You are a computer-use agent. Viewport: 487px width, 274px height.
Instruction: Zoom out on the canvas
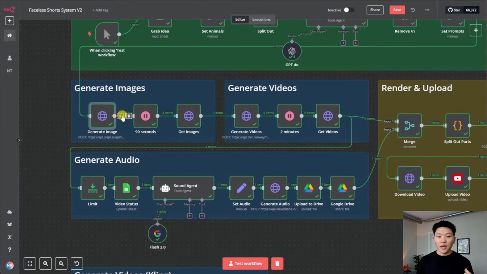[x=61, y=263]
